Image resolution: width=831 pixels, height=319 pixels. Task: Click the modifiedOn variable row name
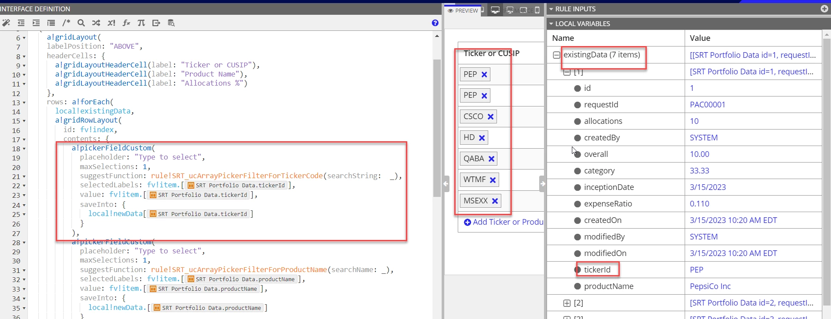pyautogui.click(x=605, y=253)
